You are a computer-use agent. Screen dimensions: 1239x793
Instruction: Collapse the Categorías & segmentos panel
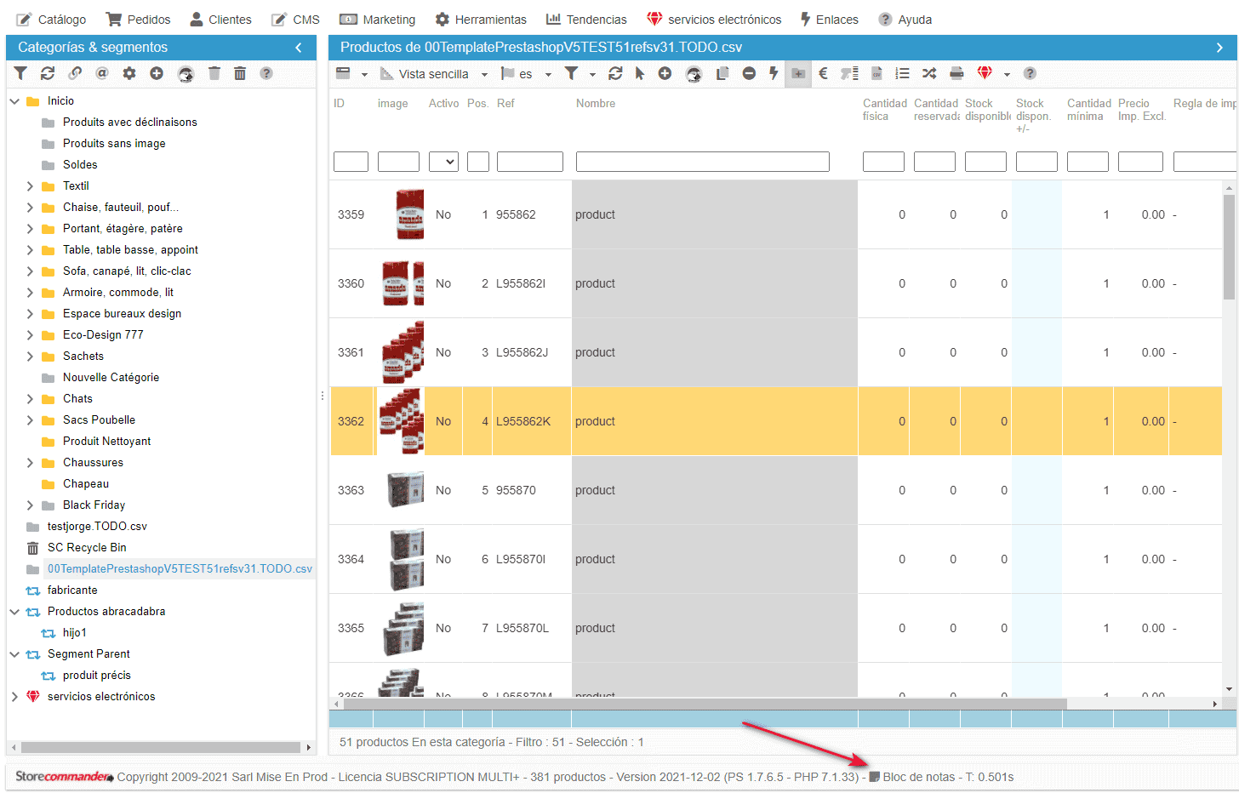[x=299, y=48]
